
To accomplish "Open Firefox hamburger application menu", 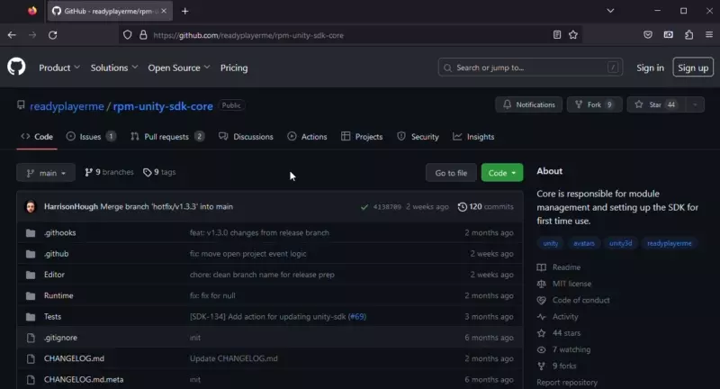I will click(x=709, y=35).
